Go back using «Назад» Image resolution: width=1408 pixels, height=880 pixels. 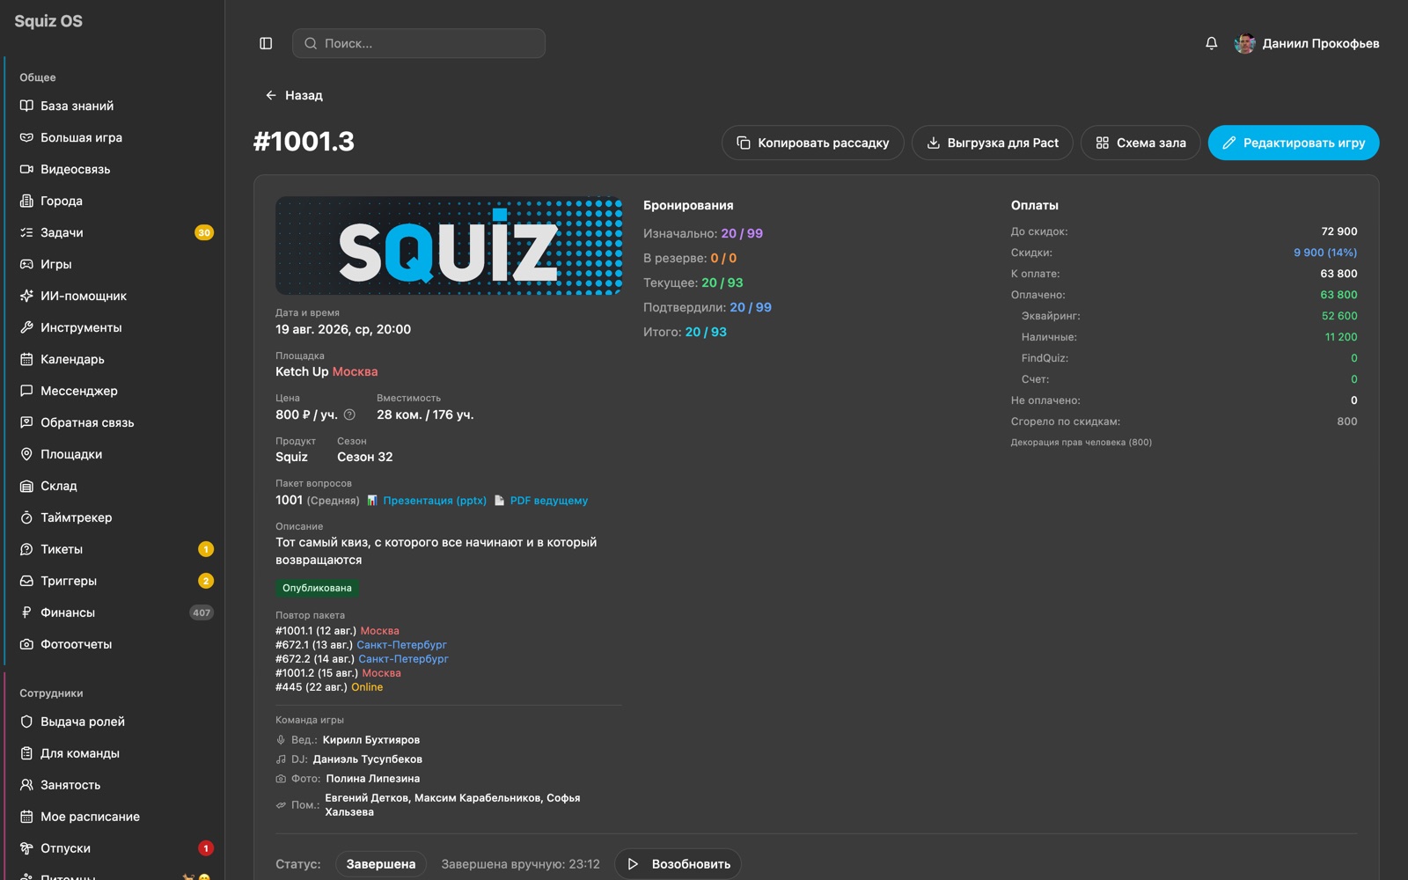coord(294,95)
